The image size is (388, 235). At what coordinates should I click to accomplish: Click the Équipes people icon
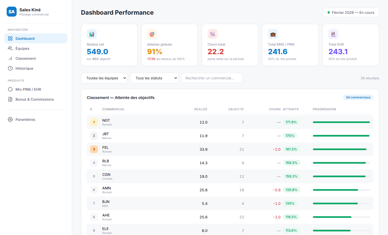[10, 48]
